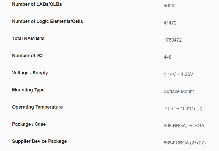Select the 668-FCBGA (27x27) value
This screenshot has height=151, width=219.
coord(185,143)
